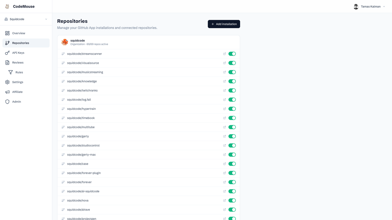Disable the squidcode/nova toggle
The image size is (392, 220).
(232, 200)
